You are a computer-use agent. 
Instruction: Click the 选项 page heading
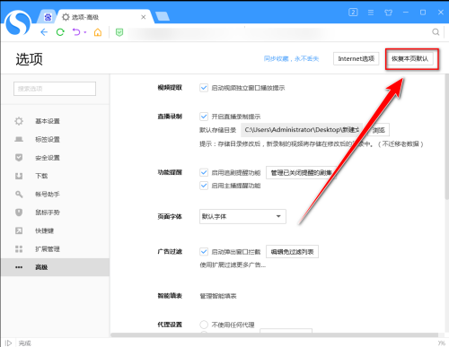click(x=29, y=59)
